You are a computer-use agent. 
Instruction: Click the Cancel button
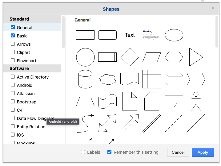[178, 152]
